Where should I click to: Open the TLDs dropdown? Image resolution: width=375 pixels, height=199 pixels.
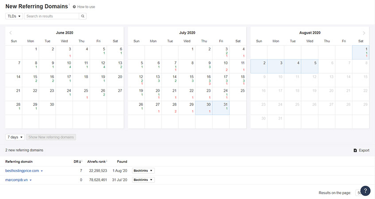point(14,16)
